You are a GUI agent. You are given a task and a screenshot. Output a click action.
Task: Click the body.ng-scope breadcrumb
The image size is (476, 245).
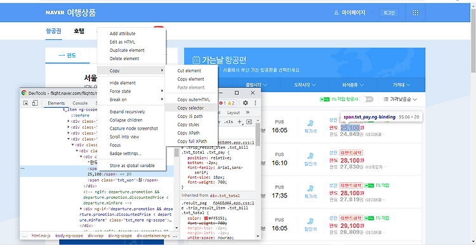(69, 236)
